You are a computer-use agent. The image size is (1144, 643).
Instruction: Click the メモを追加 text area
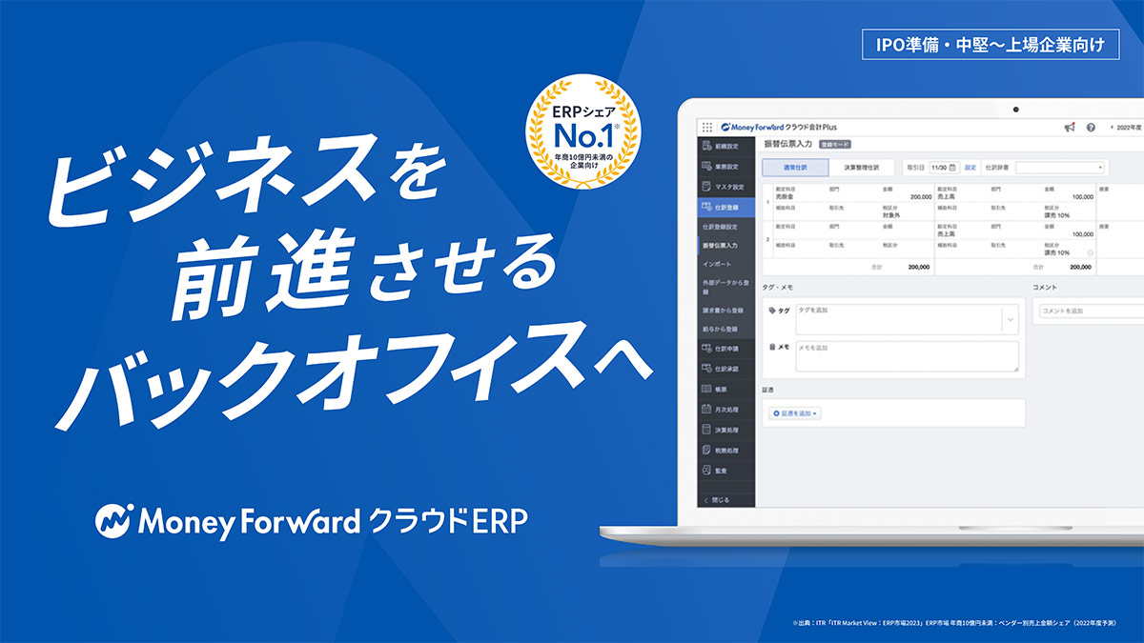[907, 356]
